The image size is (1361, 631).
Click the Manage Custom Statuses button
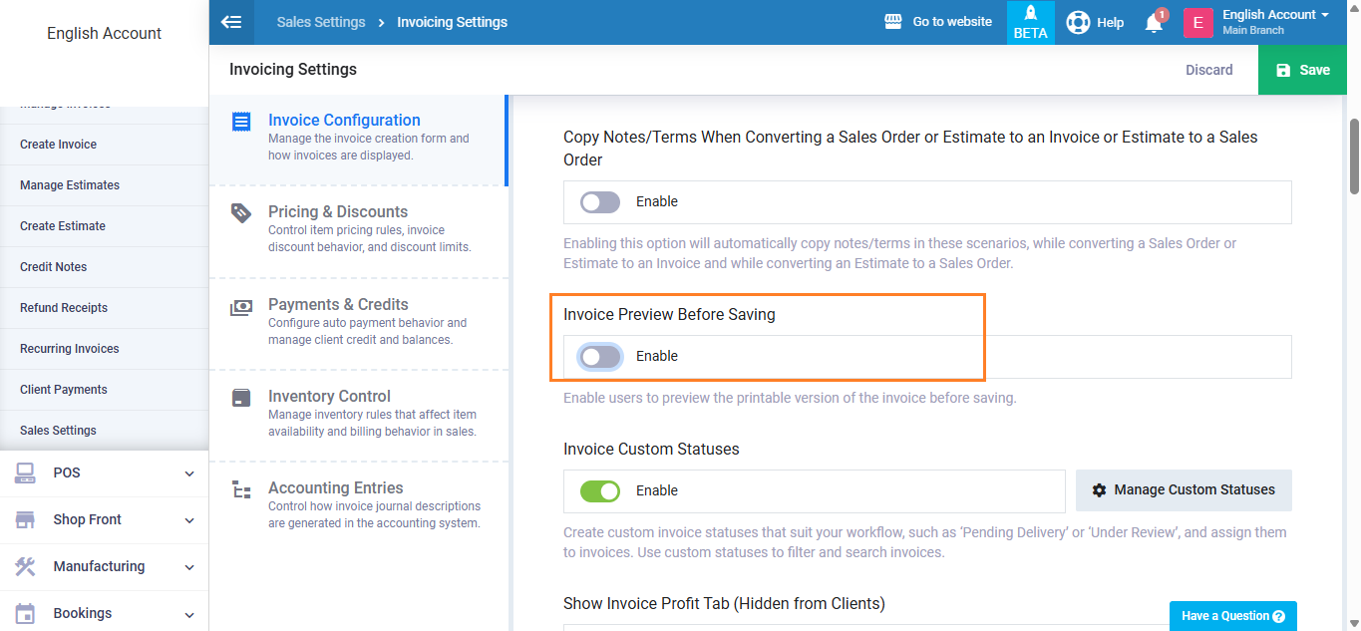(1184, 490)
